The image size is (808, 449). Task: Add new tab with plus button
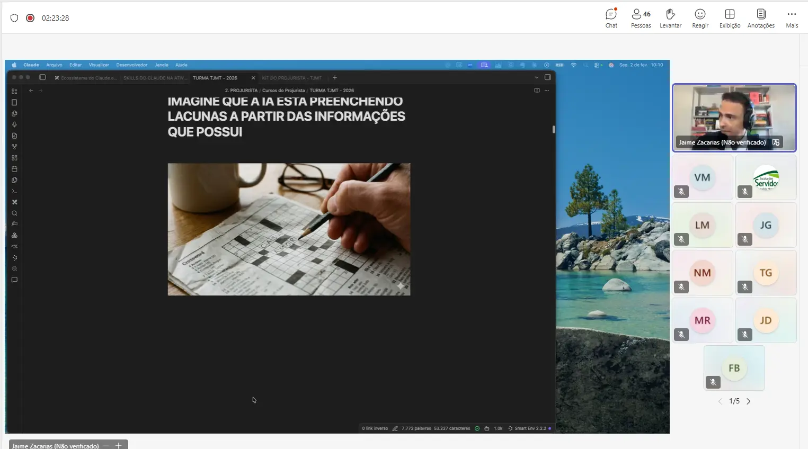pyautogui.click(x=334, y=78)
